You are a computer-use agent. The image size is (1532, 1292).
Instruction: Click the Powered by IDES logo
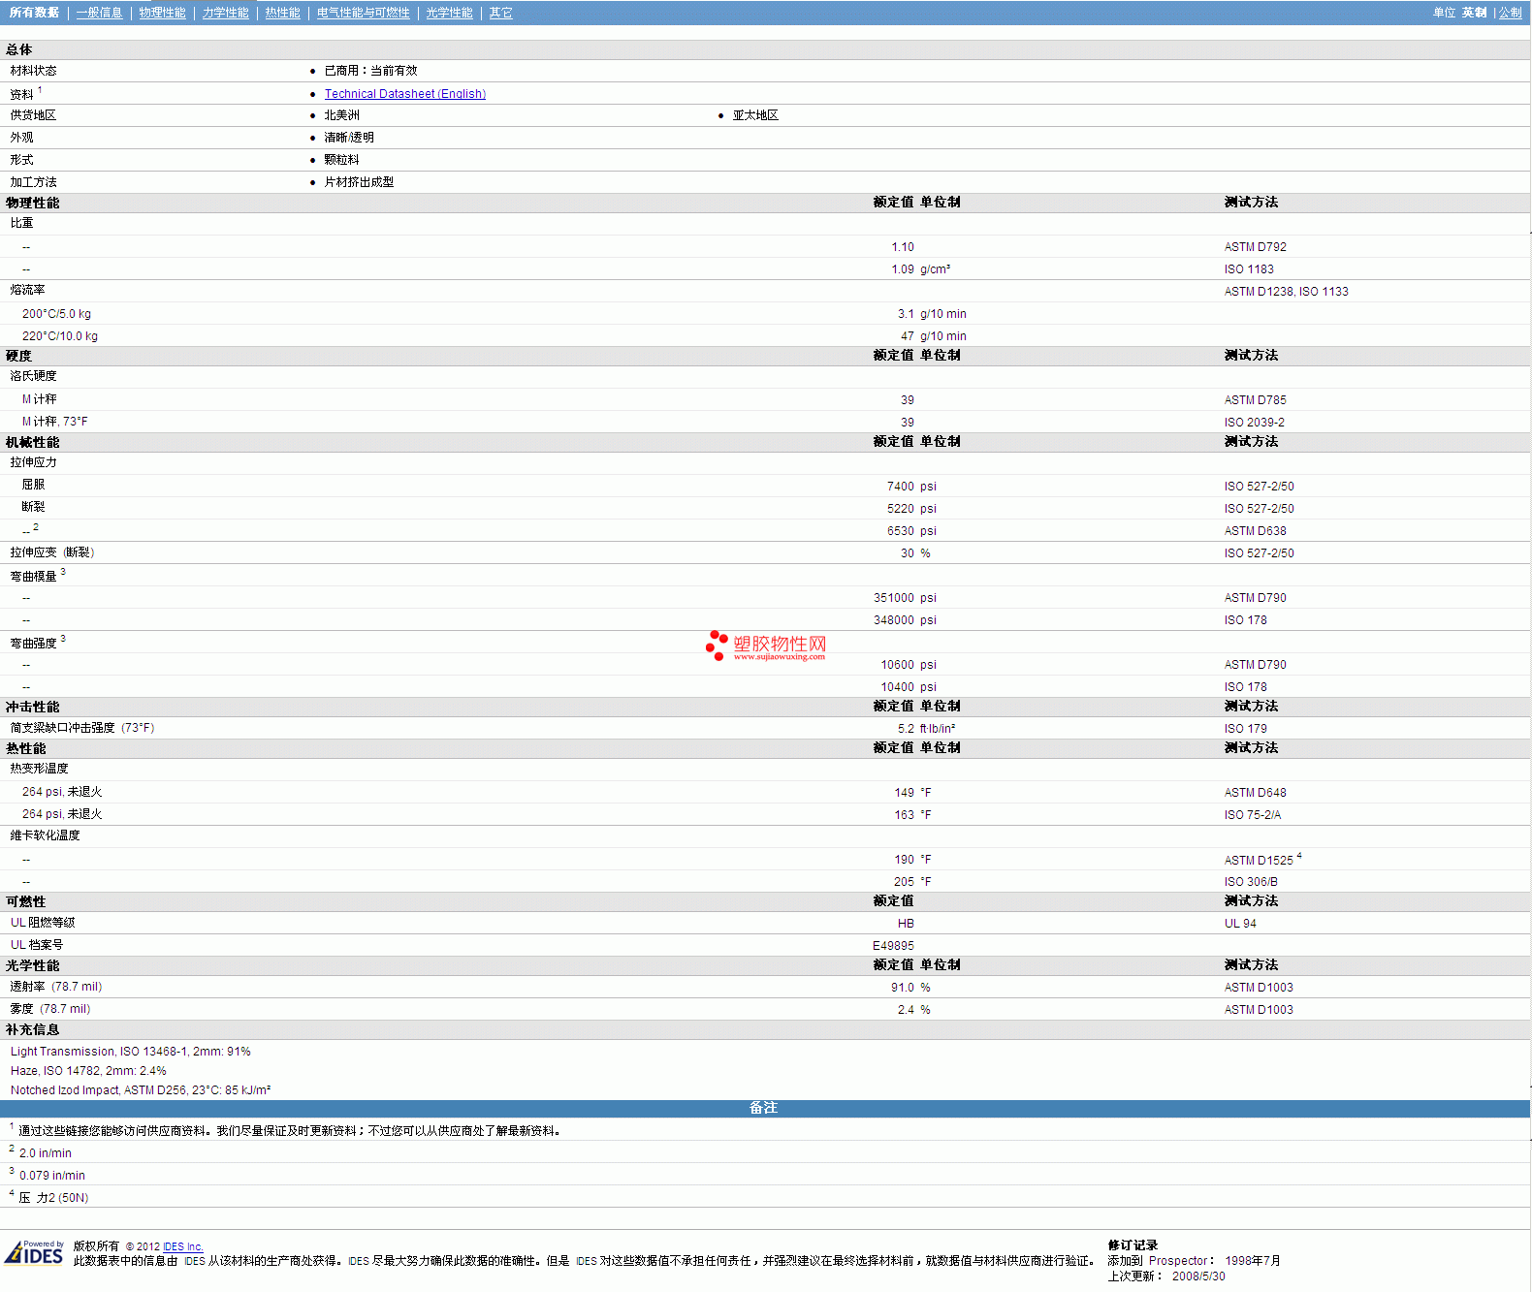(35, 1253)
